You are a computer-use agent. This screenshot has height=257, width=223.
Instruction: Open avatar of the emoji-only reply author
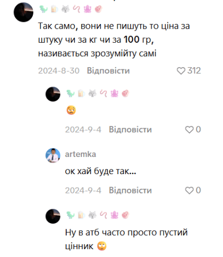pos(53,94)
